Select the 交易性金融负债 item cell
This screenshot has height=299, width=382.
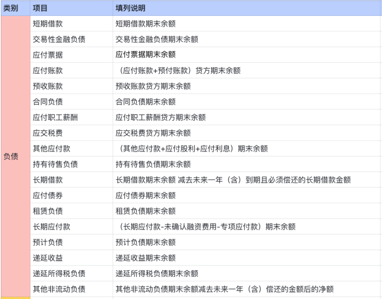pos(72,39)
